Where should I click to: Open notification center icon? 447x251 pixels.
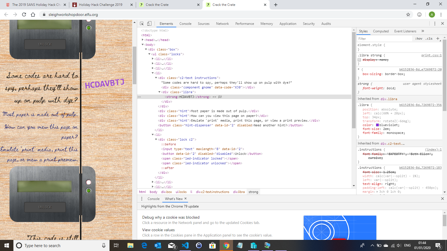(x=439, y=246)
